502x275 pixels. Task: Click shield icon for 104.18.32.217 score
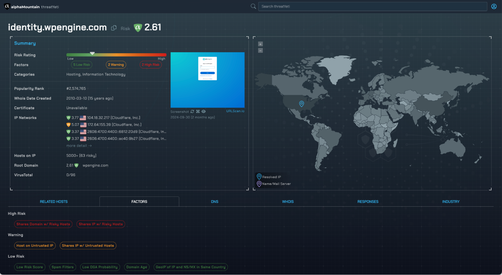(68, 118)
